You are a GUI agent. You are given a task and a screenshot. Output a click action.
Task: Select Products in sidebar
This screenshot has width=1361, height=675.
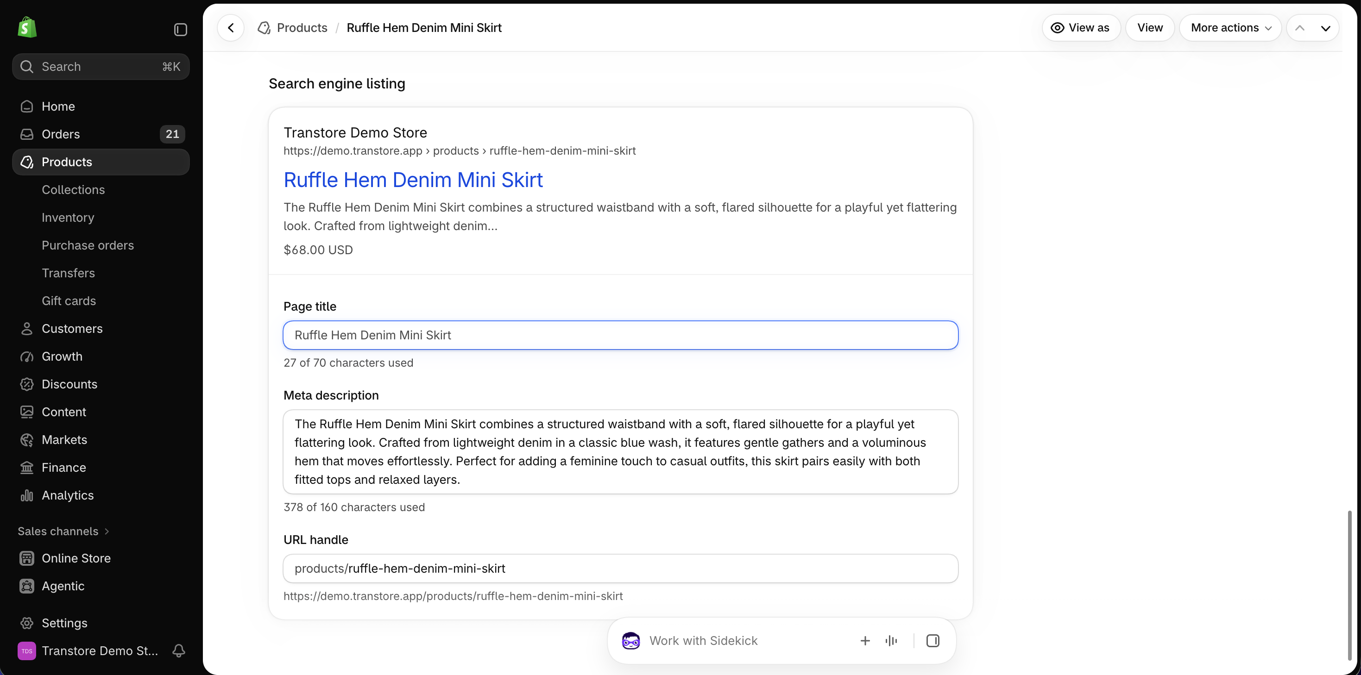[101, 162]
